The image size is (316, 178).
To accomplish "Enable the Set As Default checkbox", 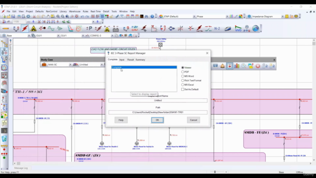I will tap(183, 89).
